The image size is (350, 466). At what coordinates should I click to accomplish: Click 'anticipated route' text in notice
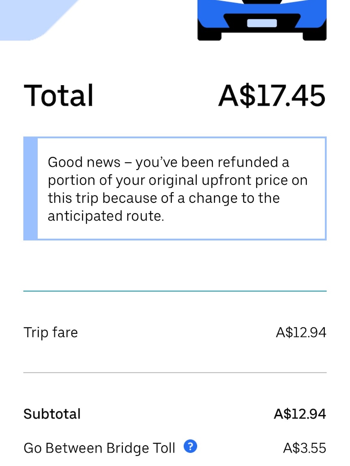tap(106, 216)
